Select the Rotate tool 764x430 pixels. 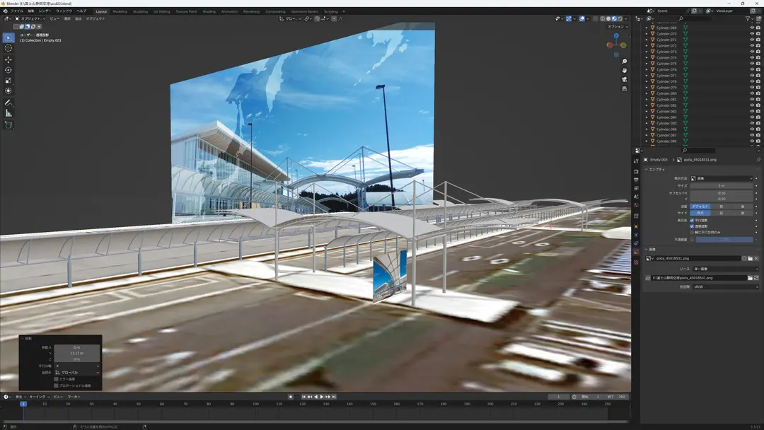click(x=8, y=69)
